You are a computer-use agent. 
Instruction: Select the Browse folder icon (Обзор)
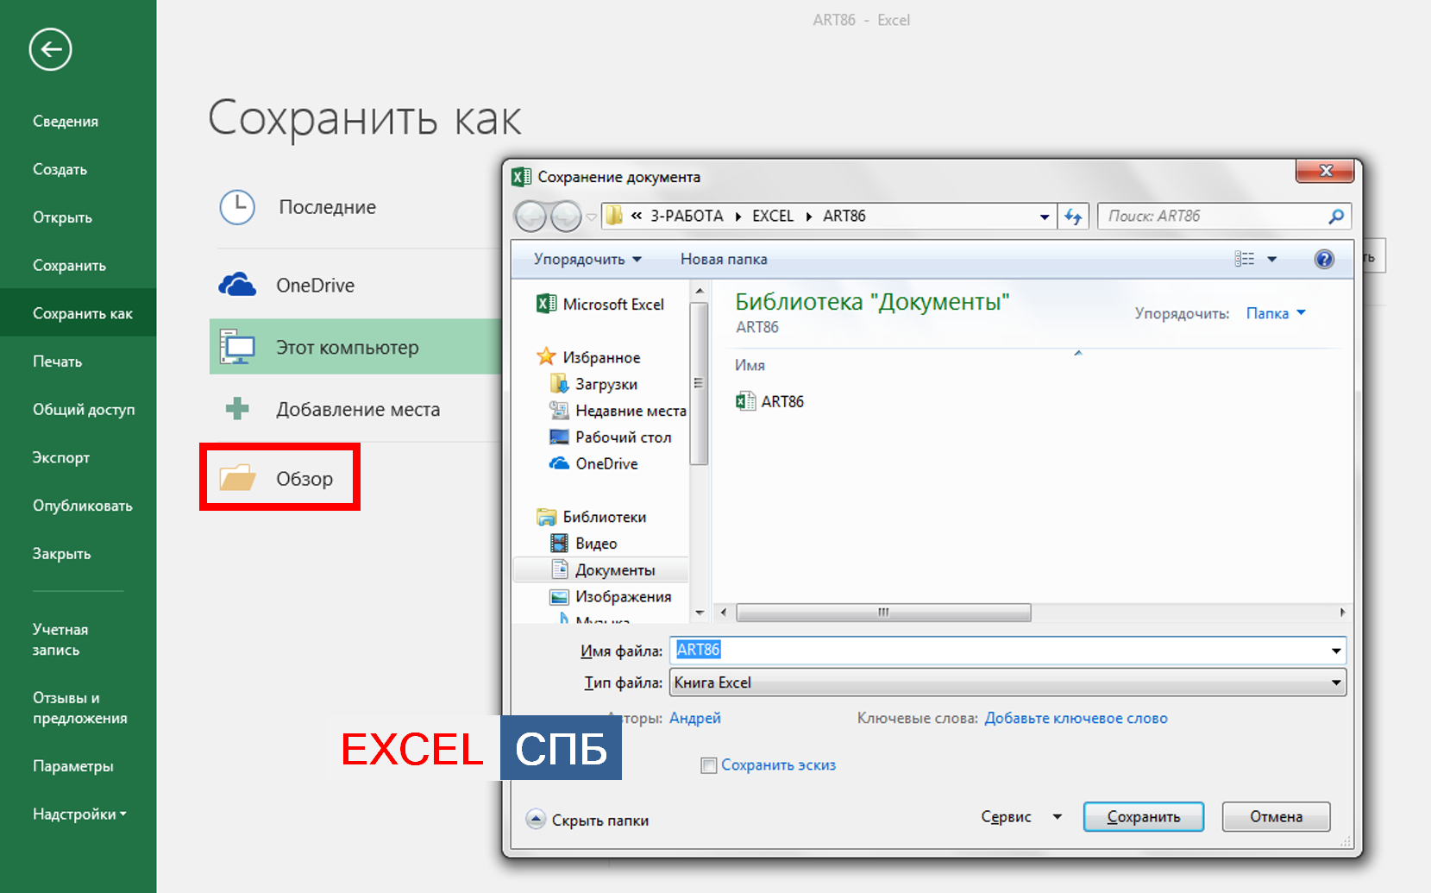tap(238, 478)
